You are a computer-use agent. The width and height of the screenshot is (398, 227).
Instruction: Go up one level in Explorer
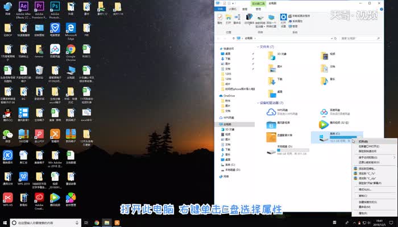233,39
